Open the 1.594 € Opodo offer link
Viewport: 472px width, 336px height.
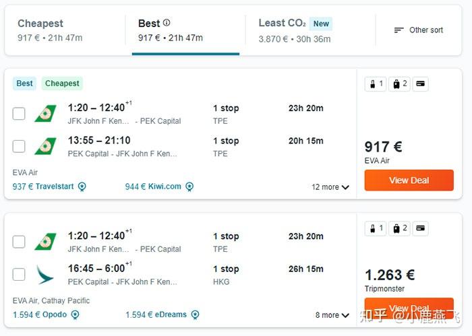pos(40,314)
